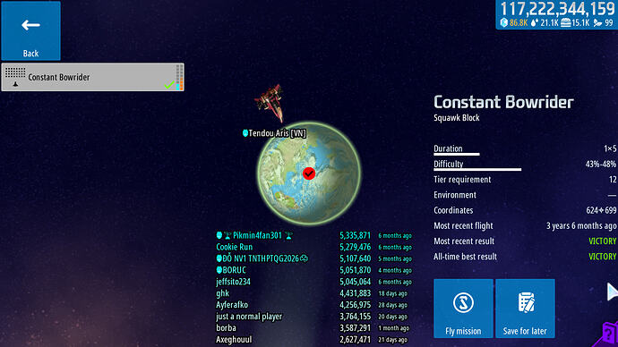The height and width of the screenshot is (347, 618).
Task: Click the 21.1K droplet resource
Action: pyautogui.click(x=545, y=23)
